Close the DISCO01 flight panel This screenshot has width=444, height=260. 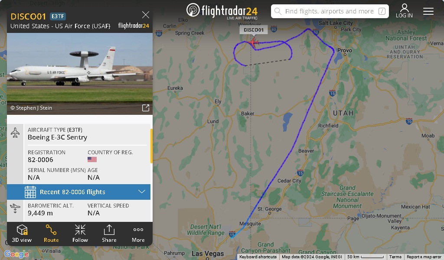click(x=146, y=15)
